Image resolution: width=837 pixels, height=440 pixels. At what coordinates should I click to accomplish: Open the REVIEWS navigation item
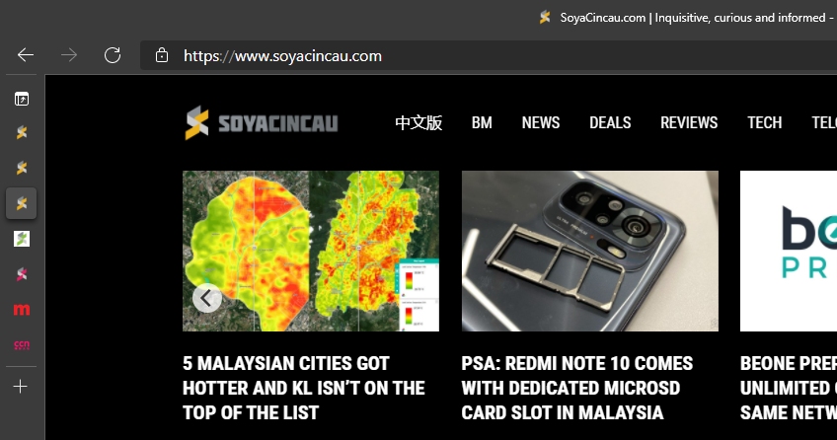[x=689, y=122]
